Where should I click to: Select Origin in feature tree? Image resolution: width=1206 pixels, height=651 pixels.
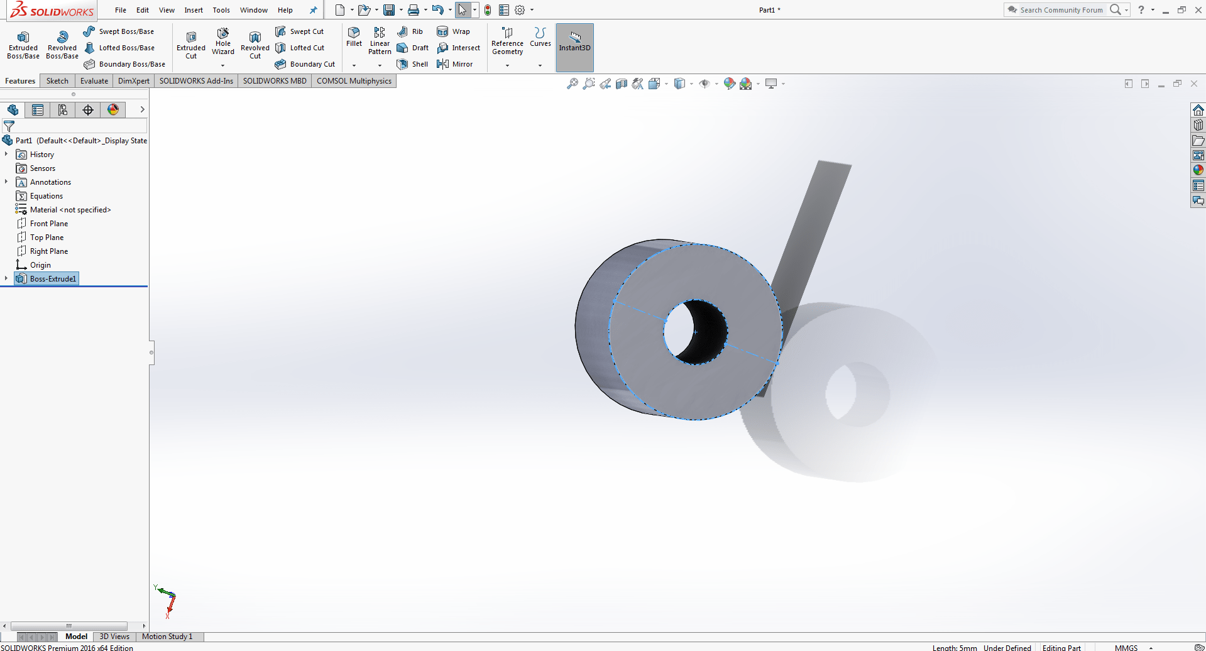coord(34,265)
